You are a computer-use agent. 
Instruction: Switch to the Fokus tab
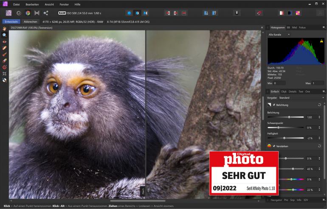[x=302, y=27]
